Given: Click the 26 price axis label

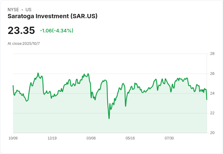Looking at the screenshot, I should click(x=212, y=74).
